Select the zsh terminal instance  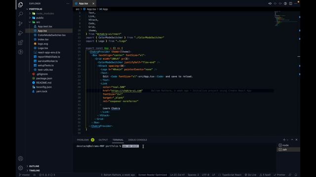coord(288,149)
